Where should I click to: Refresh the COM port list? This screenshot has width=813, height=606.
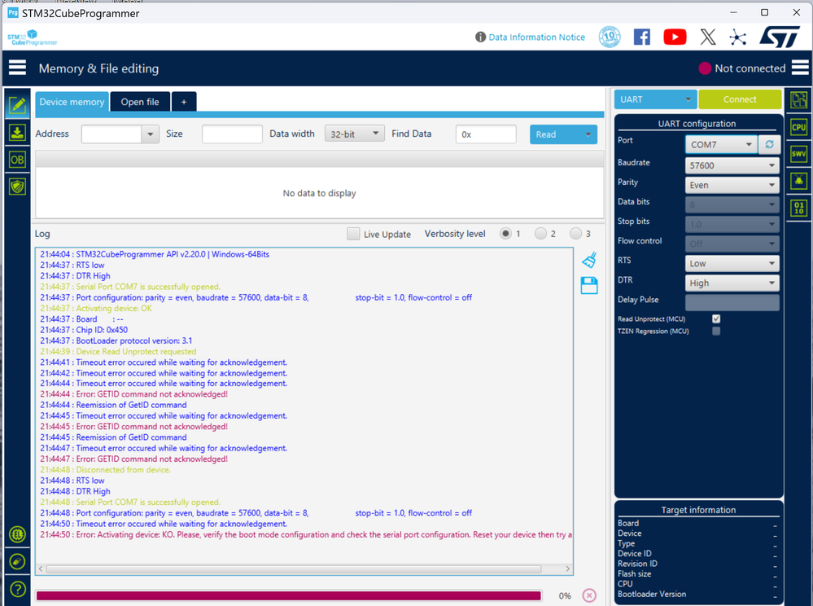(769, 144)
